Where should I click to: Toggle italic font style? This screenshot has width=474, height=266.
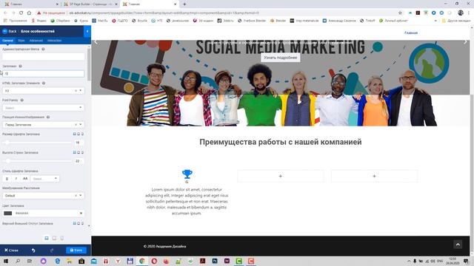point(16,179)
